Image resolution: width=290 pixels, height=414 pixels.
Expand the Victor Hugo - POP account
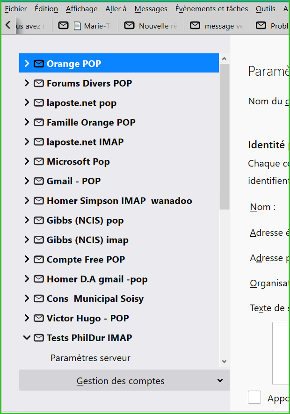tap(27, 318)
